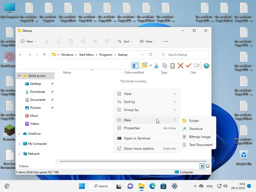The height and width of the screenshot is (192, 256).
Task: Refresh the Startup folder
Action: click(150, 54)
